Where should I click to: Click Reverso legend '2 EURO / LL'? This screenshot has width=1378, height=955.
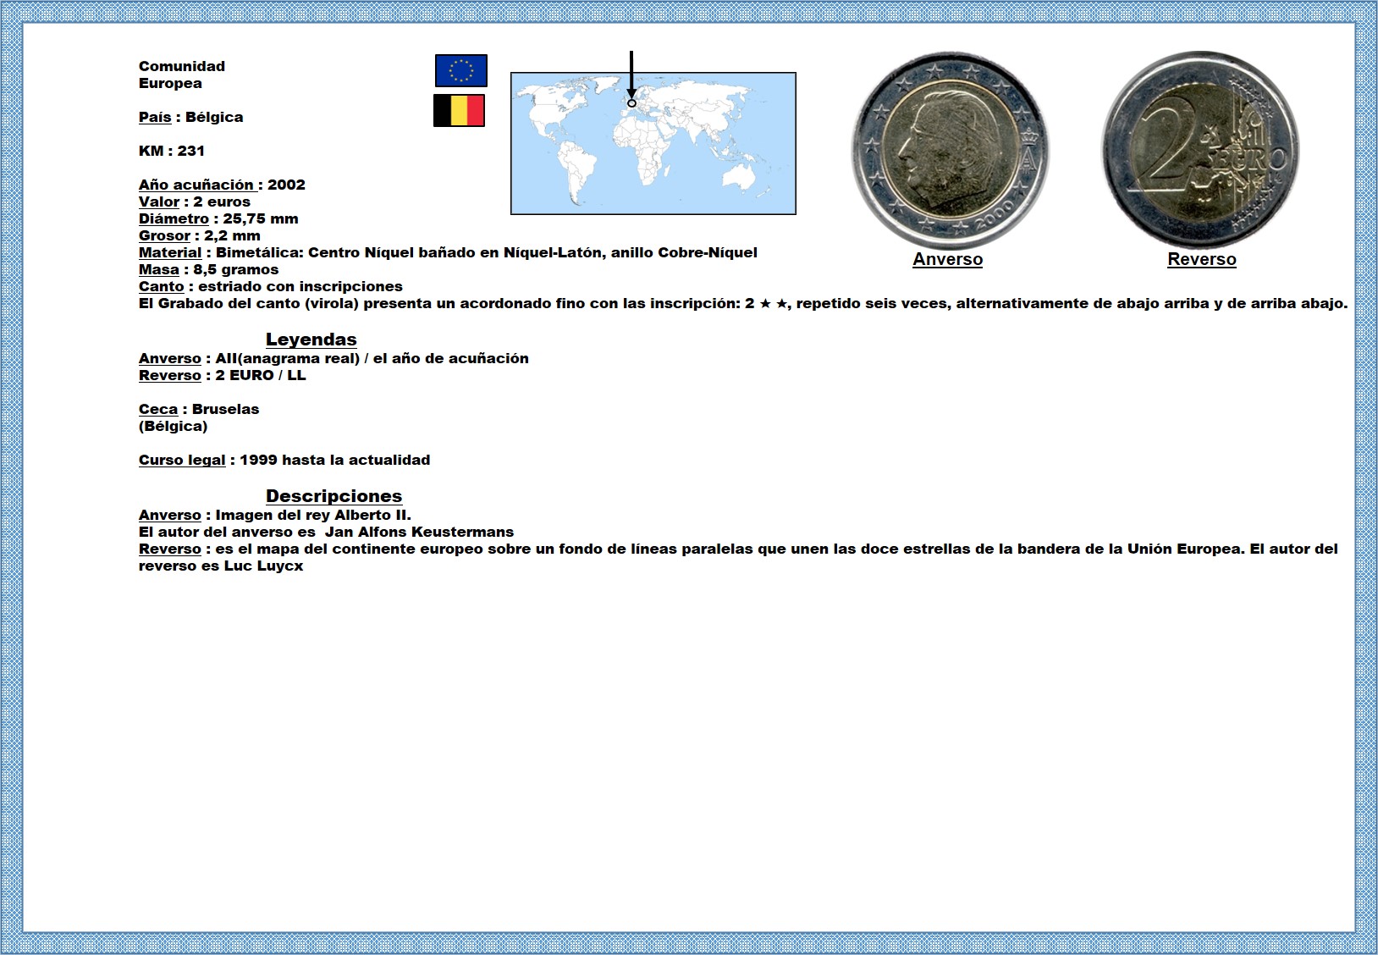223,375
